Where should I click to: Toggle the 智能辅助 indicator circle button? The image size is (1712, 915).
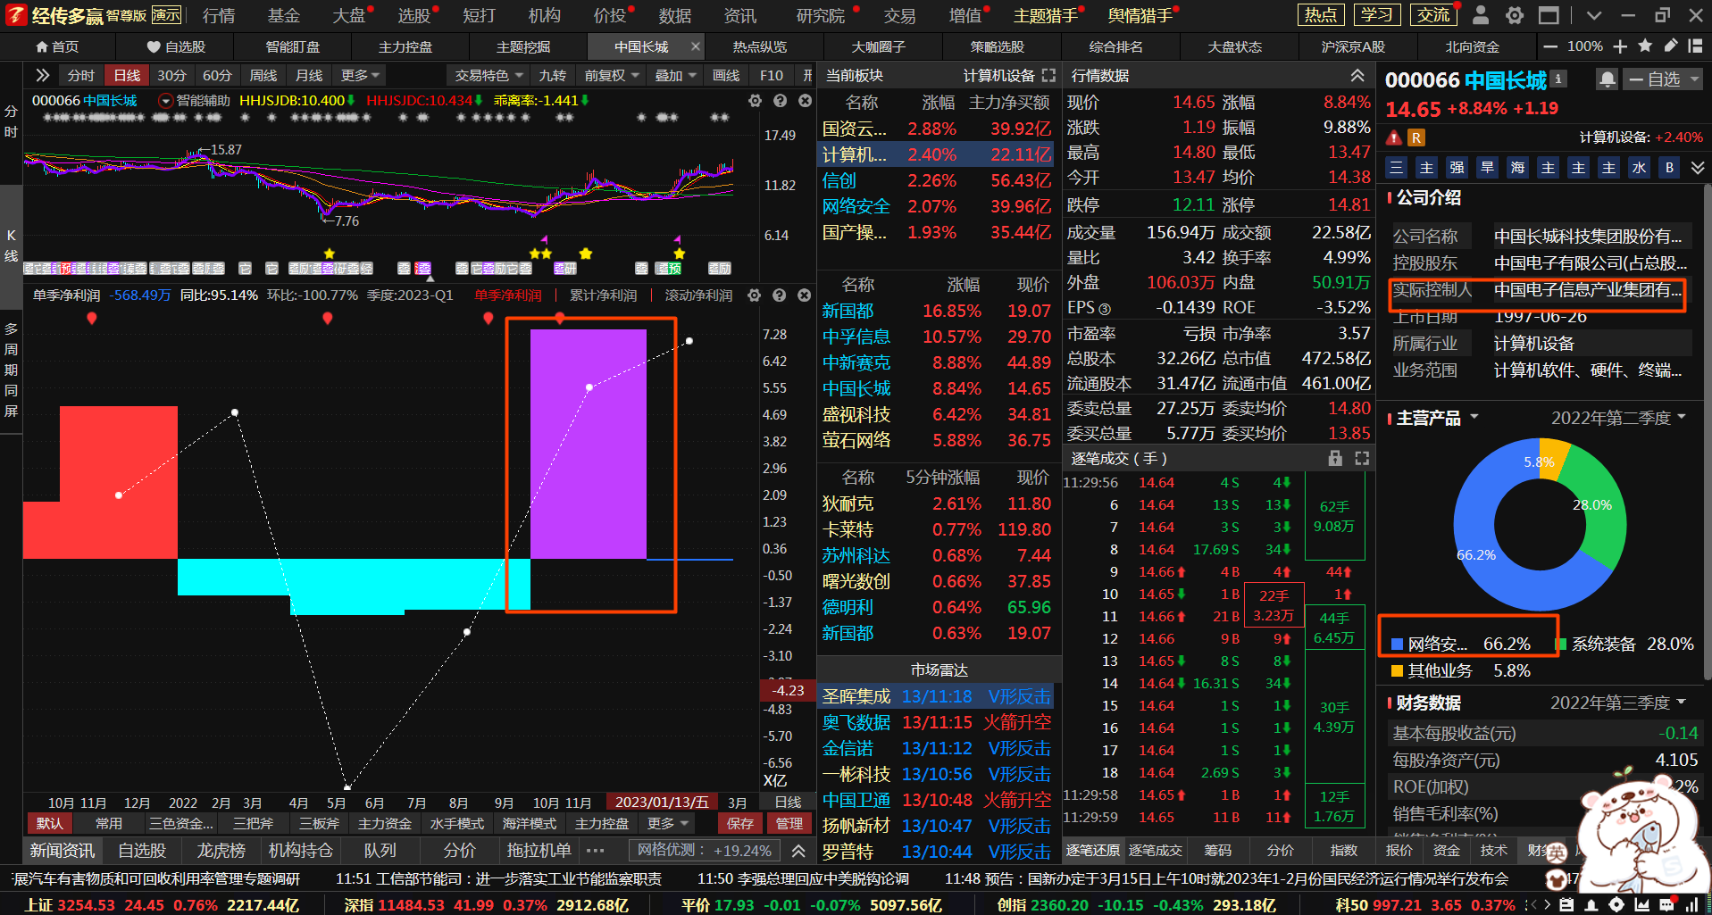[x=165, y=101]
